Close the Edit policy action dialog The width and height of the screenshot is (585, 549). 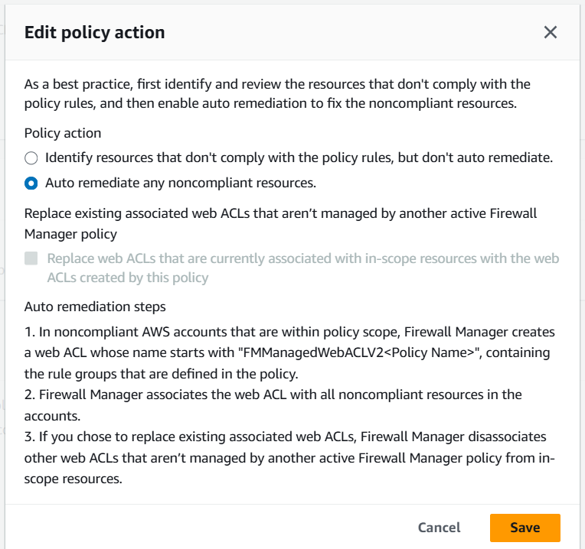click(550, 32)
